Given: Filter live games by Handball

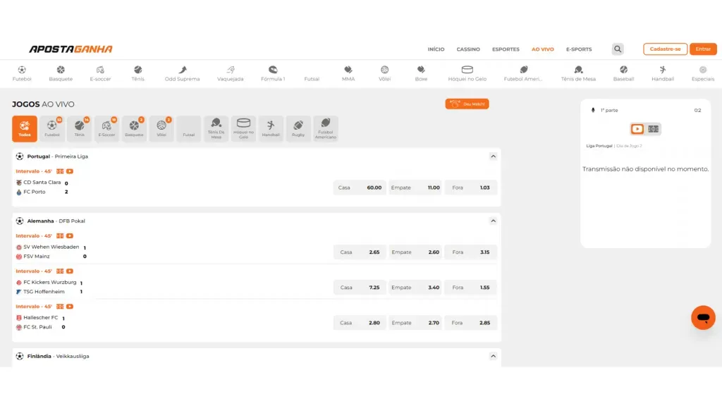Looking at the screenshot, I should pos(271,129).
